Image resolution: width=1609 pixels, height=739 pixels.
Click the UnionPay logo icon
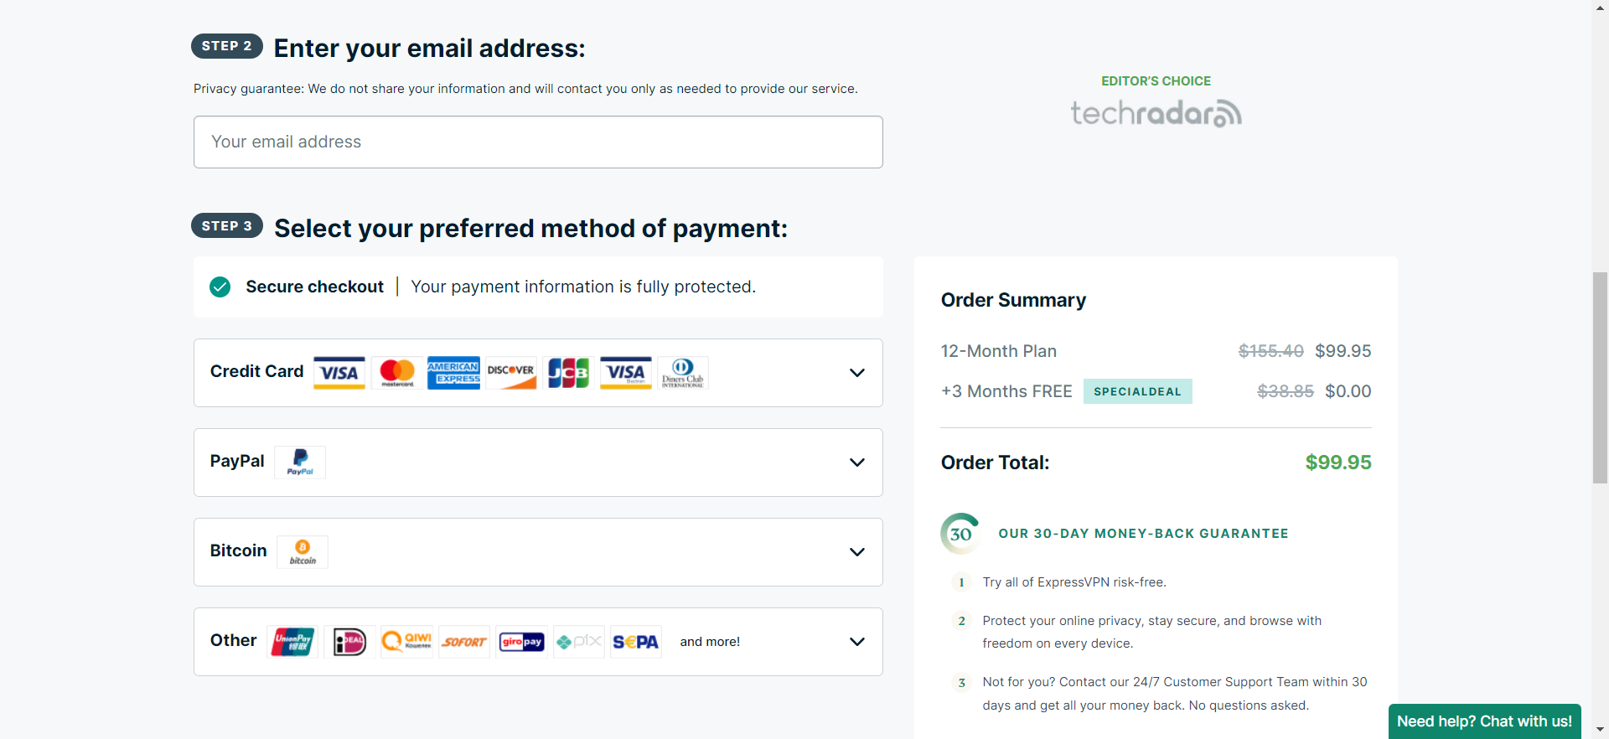tap(292, 642)
